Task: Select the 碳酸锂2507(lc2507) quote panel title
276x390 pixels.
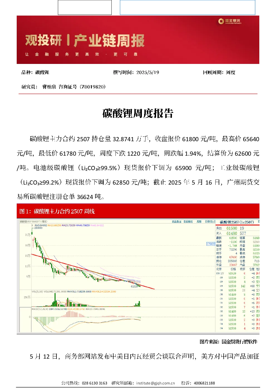Action: [x=237, y=222]
